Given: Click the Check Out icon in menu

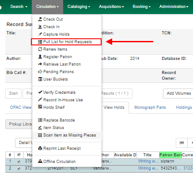Looking at the screenshot, I should click(40, 19).
